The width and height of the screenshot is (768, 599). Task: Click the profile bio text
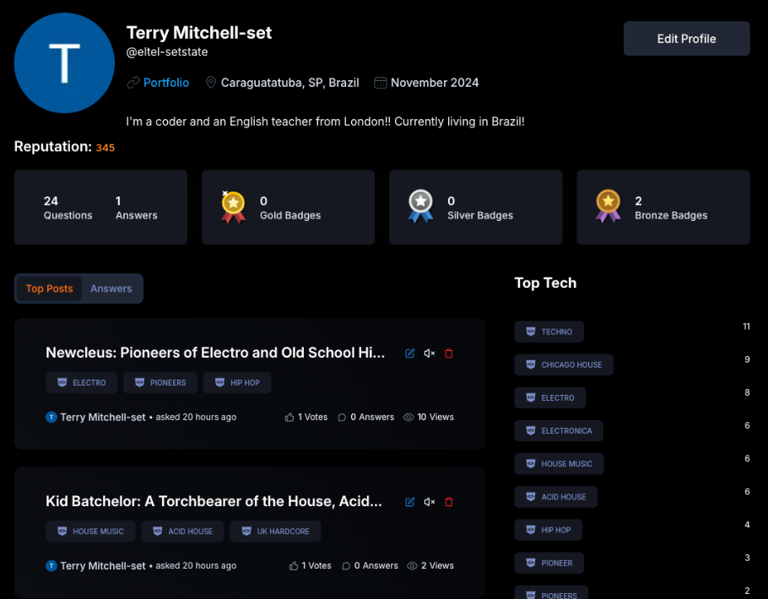(x=325, y=121)
